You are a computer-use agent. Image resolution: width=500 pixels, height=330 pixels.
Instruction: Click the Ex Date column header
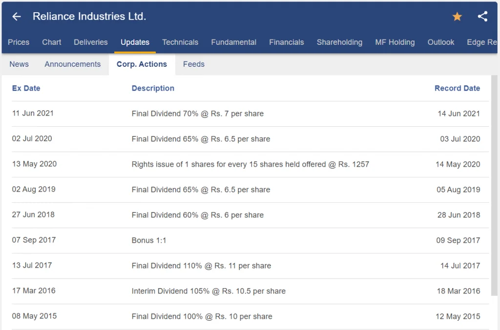[26, 88]
